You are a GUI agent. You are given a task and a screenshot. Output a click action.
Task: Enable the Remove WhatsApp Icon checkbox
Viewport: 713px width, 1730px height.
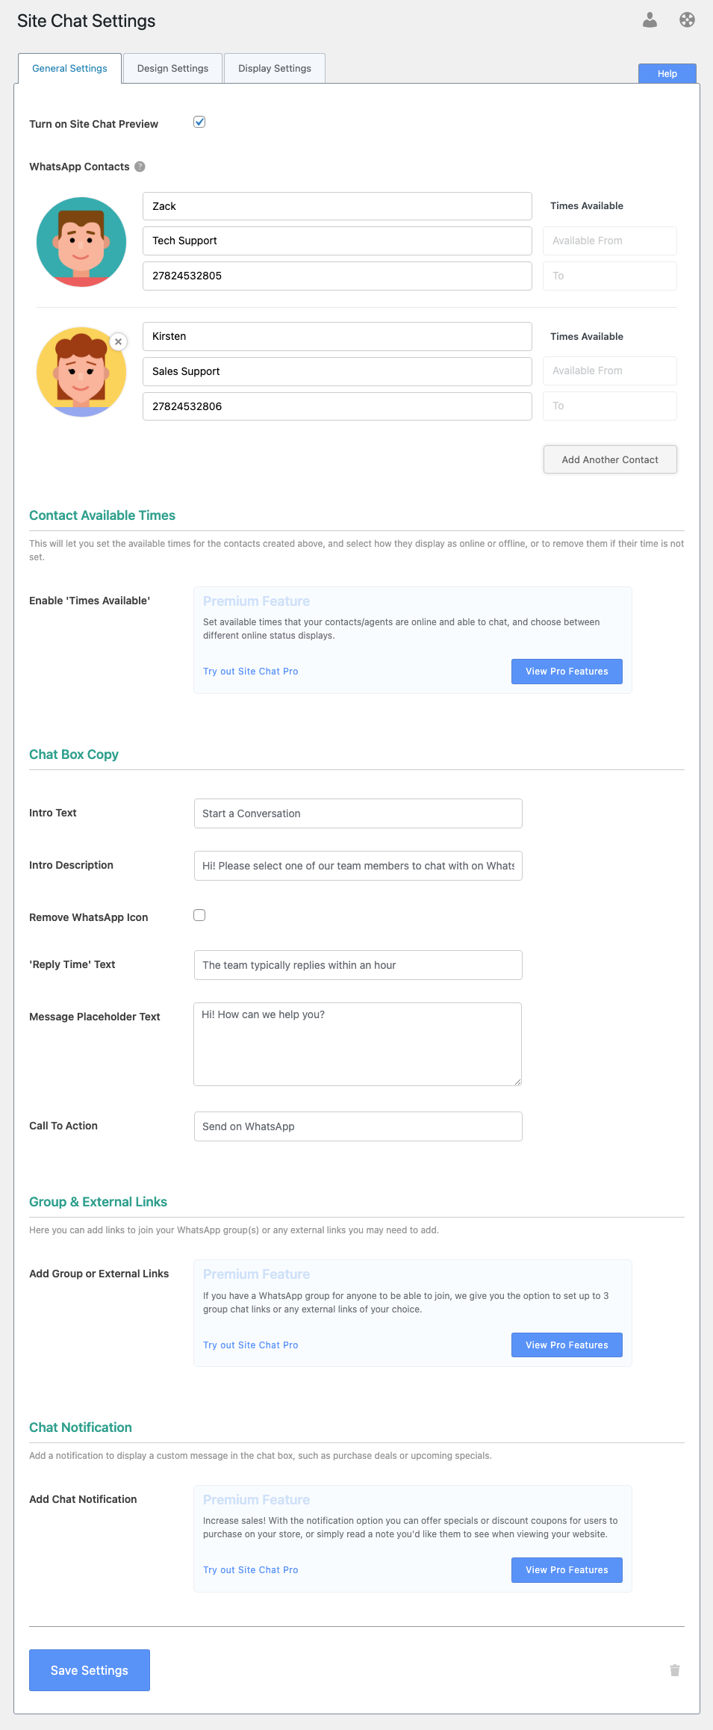[x=199, y=916]
